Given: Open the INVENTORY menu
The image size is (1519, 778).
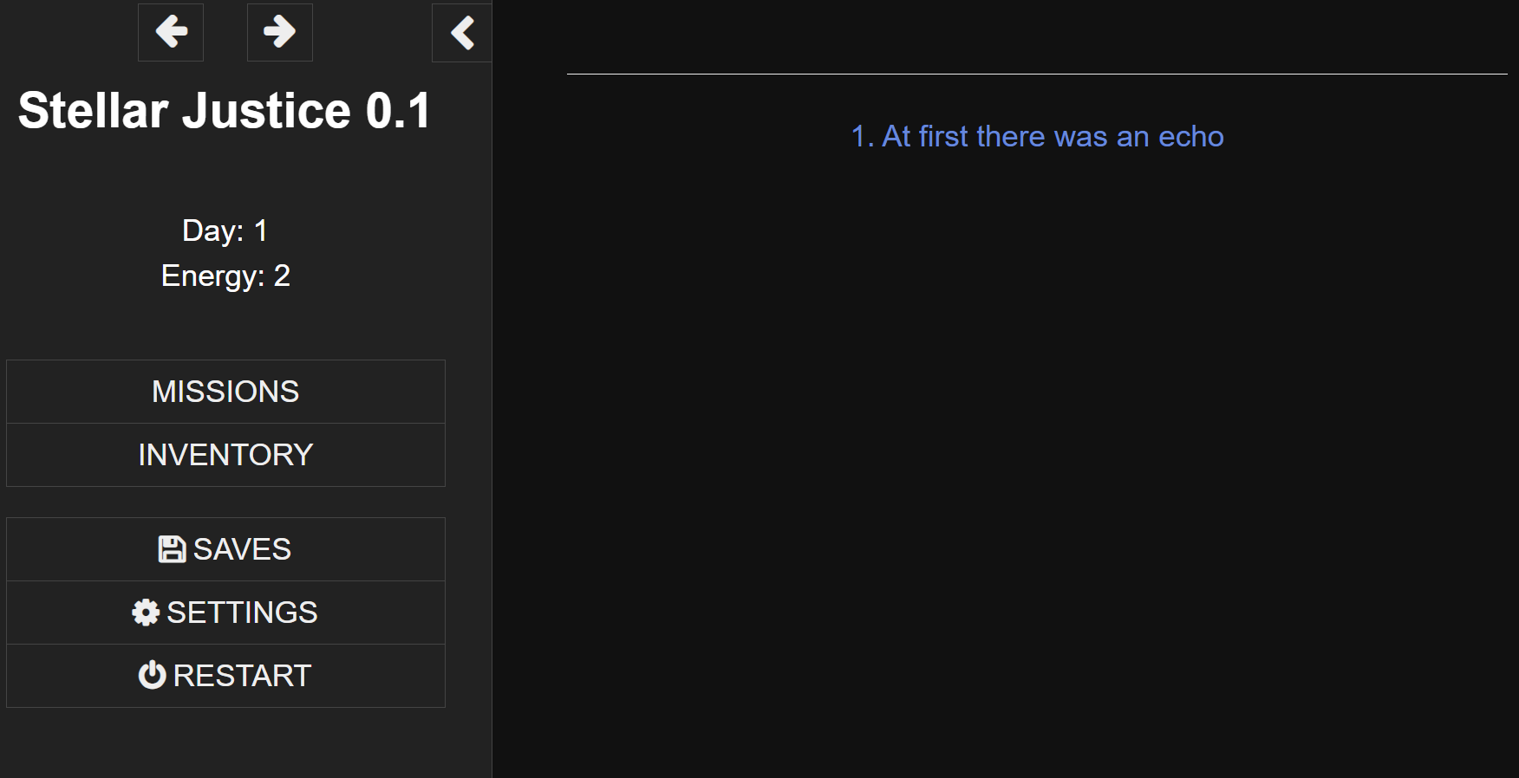Looking at the screenshot, I should (x=225, y=455).
